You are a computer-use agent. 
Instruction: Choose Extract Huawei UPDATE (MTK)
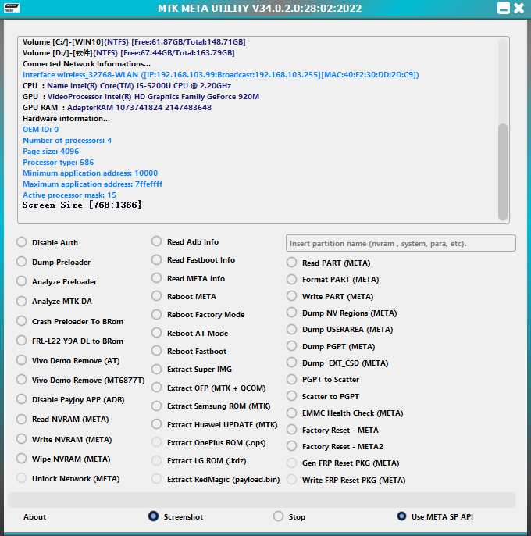coord(156,423)
